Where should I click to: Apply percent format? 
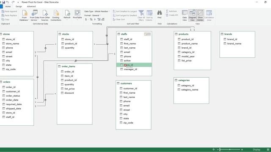point(91,19)
